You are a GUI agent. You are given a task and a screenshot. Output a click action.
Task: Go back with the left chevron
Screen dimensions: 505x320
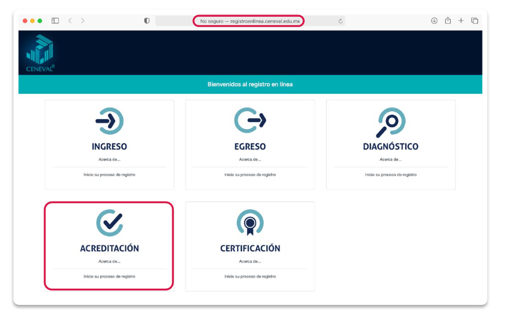tap(70, 21)
